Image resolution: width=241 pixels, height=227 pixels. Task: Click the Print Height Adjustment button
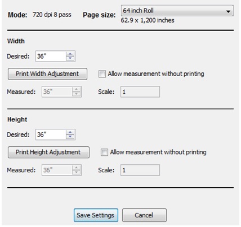(x=48, y=152)
